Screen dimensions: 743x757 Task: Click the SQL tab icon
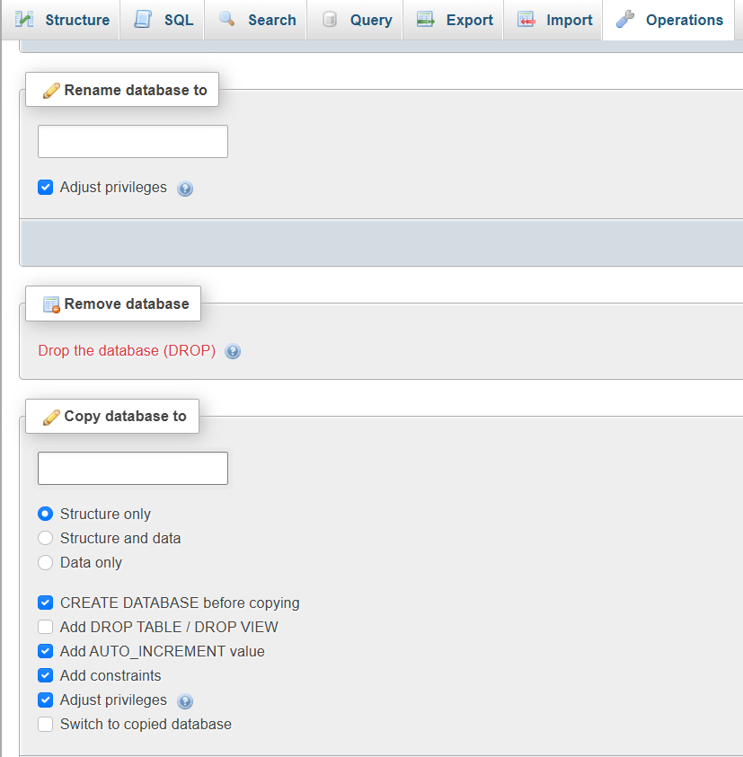[x=143, y=20]
